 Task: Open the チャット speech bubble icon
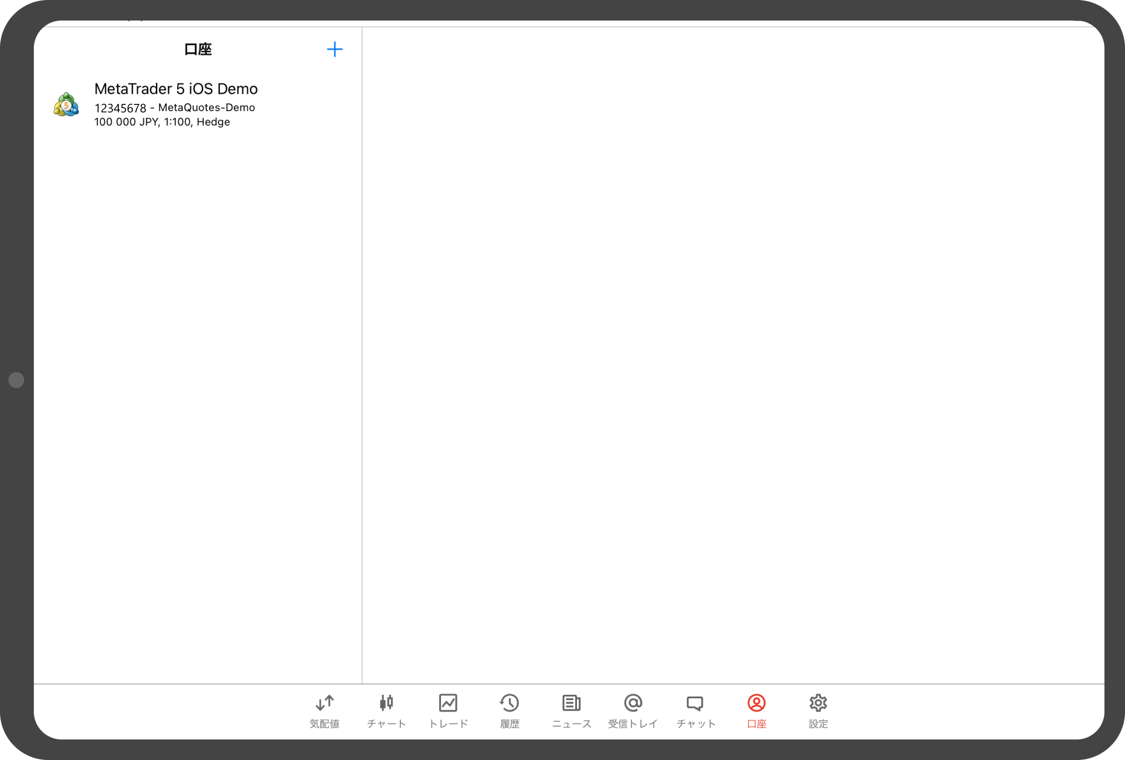coord(695,703)
